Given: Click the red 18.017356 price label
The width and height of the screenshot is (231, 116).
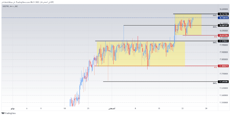Looking at the screenshot, I should tap(224, 35).
